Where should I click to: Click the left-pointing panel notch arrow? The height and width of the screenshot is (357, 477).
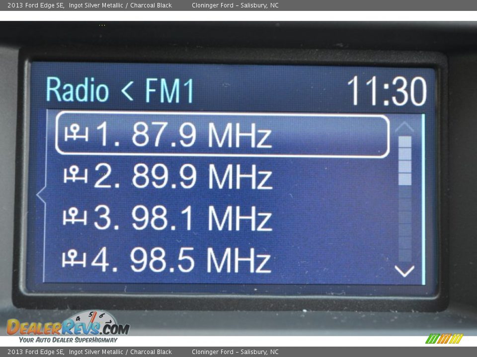tap(41, 195)
